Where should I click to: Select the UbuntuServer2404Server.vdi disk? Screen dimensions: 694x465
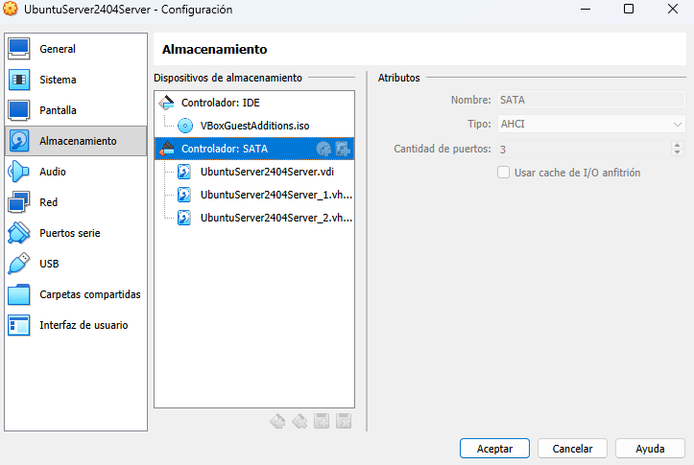point(264,172)
